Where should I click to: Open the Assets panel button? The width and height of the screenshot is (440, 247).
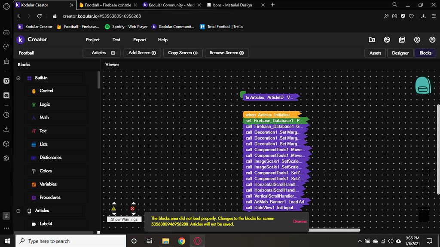coord(375,53)
